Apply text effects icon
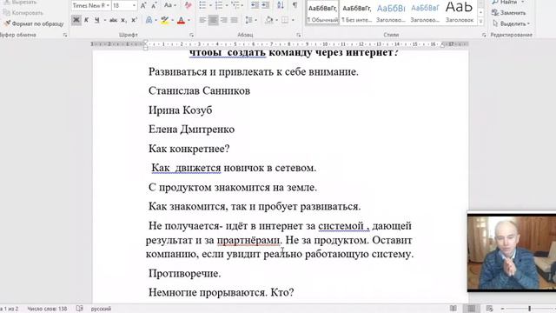Image resolution: width=556 pixels, height=313 pixels. (x=149, y=20)
